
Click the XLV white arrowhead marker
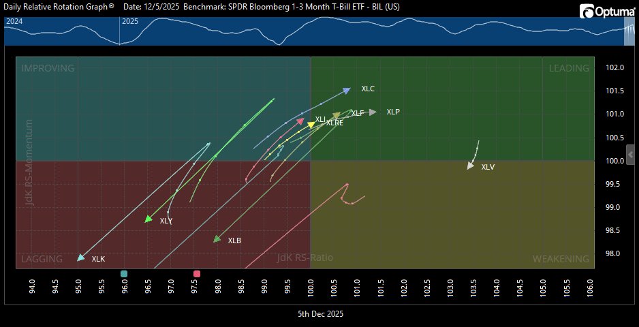click(x=471, y=165)
